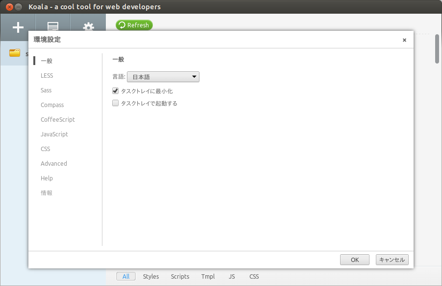Open the Compass settings section
The height and width of the screenshot is (286, 442).
[52, 105]
